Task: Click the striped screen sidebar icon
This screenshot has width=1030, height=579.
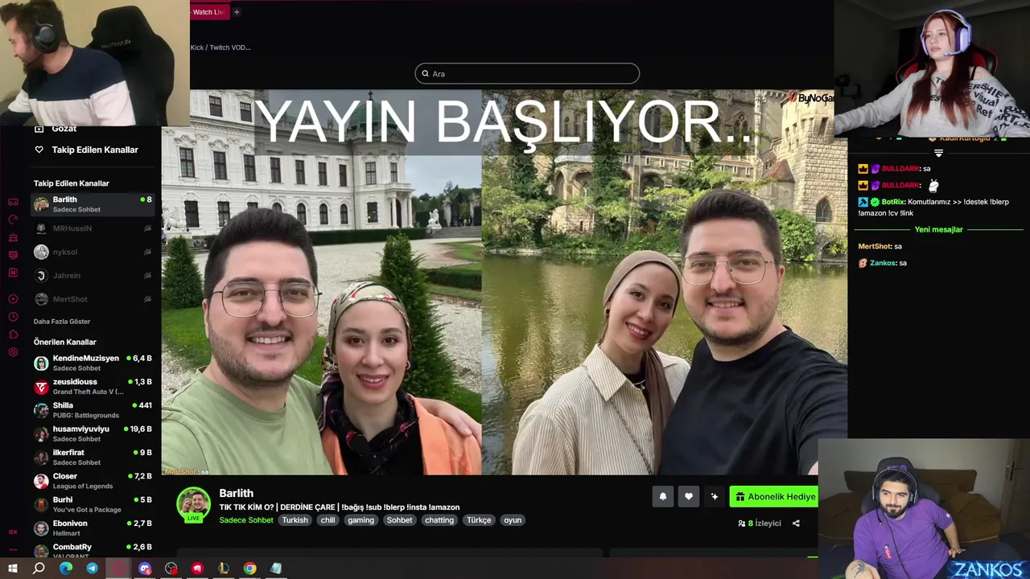Action: (13, 255)
